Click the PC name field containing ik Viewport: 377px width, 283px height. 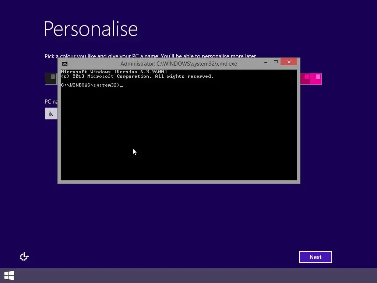[51, 113]
